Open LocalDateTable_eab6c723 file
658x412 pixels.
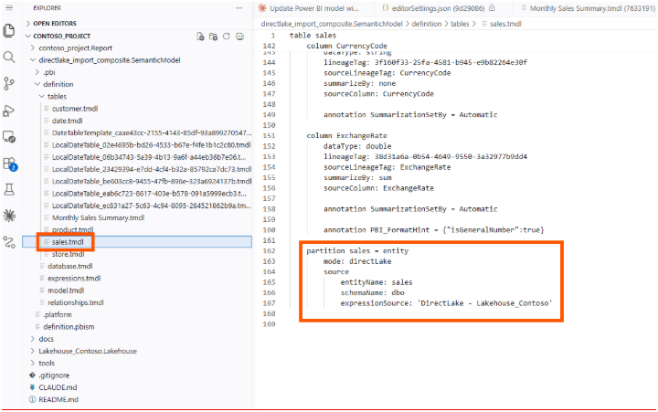click(x=149, y=194)
